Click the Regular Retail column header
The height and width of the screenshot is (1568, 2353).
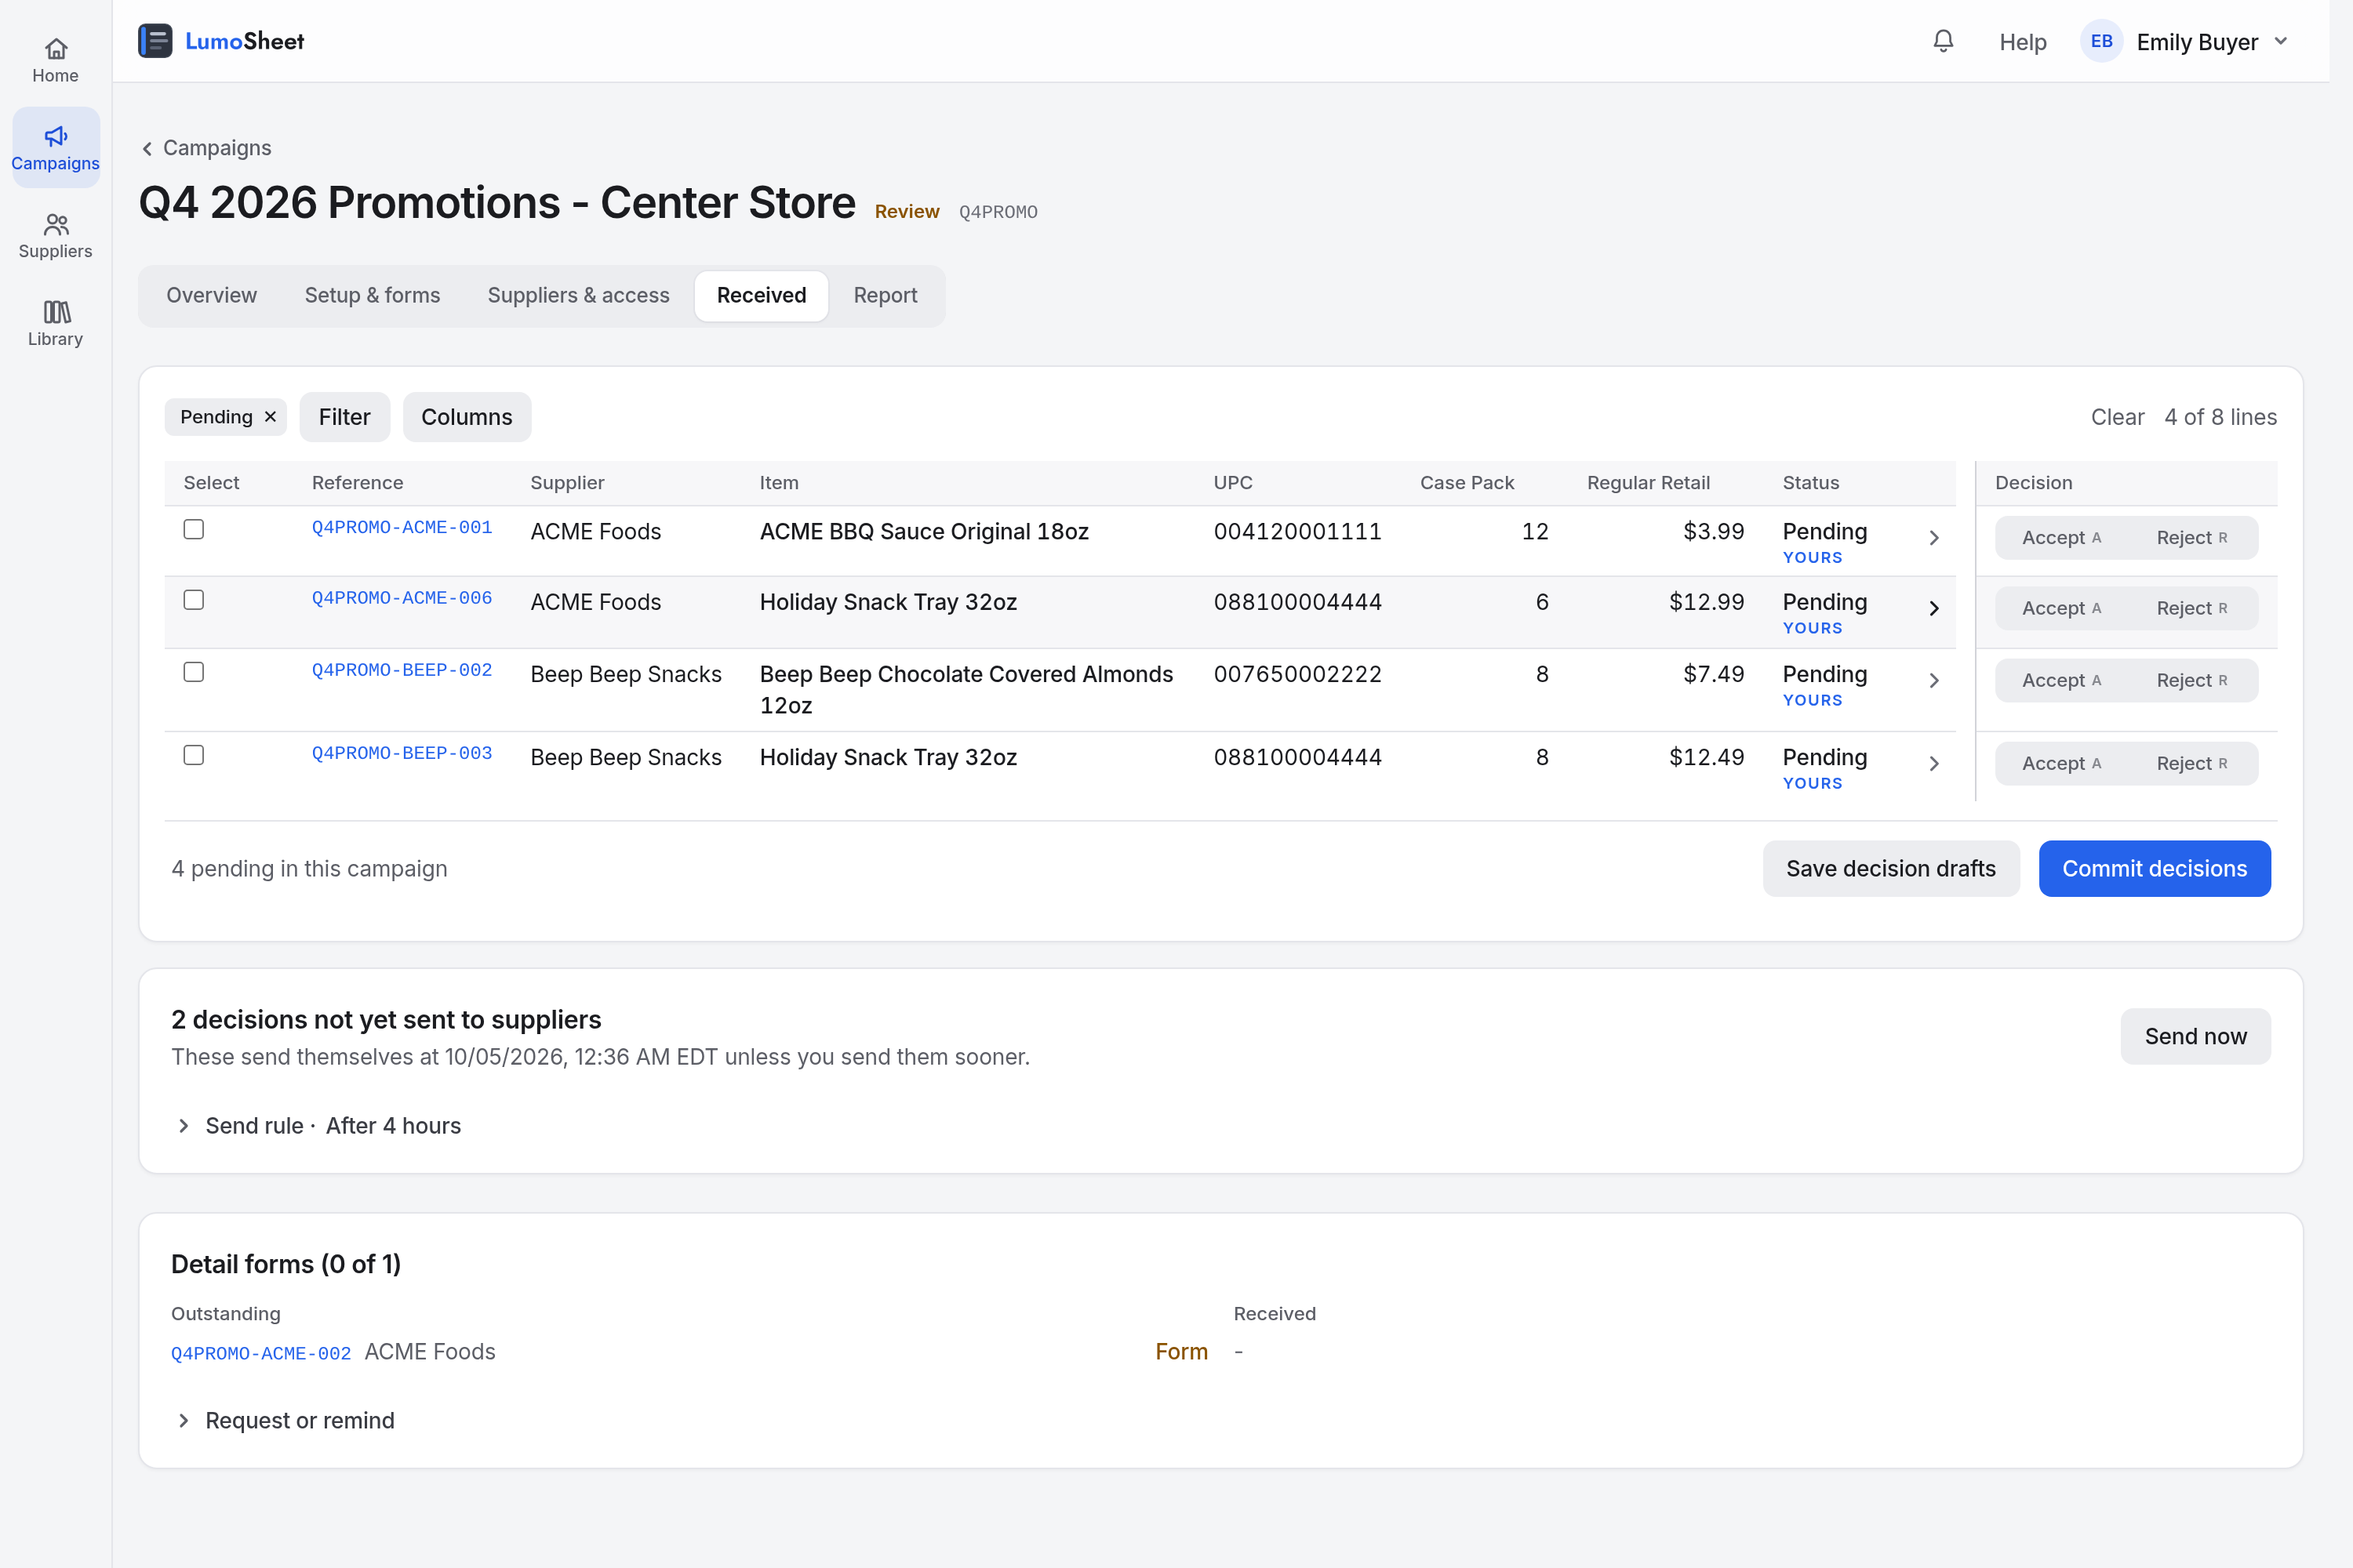pos(1648,483)
